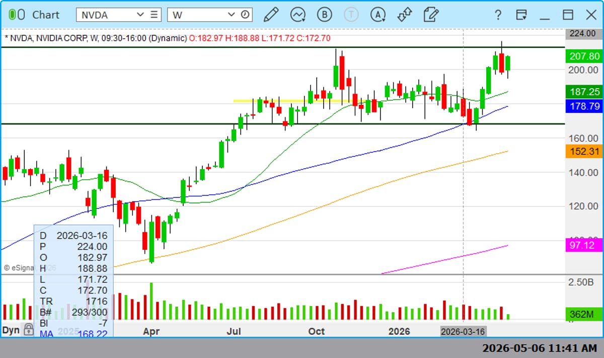The height and width of the screenshot is (358, 604).
Task: Click the MA 168.22 row in data window
Action: (73, 334)
